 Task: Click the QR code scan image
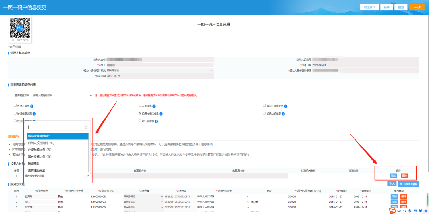pyautogui.click(x=20, y=28)
